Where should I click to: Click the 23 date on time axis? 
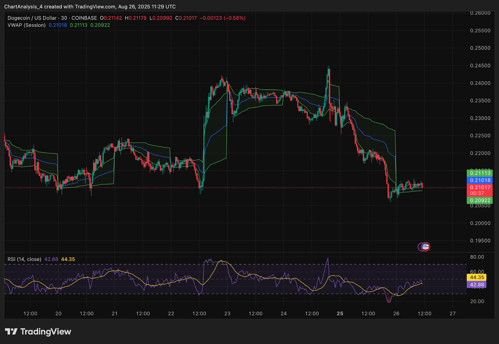coord(227,313)
